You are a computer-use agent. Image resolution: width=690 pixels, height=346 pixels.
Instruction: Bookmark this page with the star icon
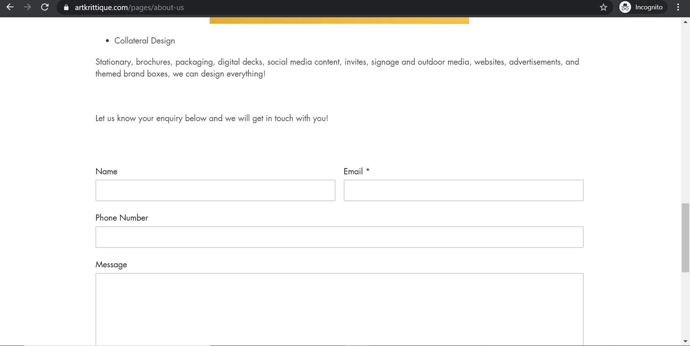pos(603,7)
